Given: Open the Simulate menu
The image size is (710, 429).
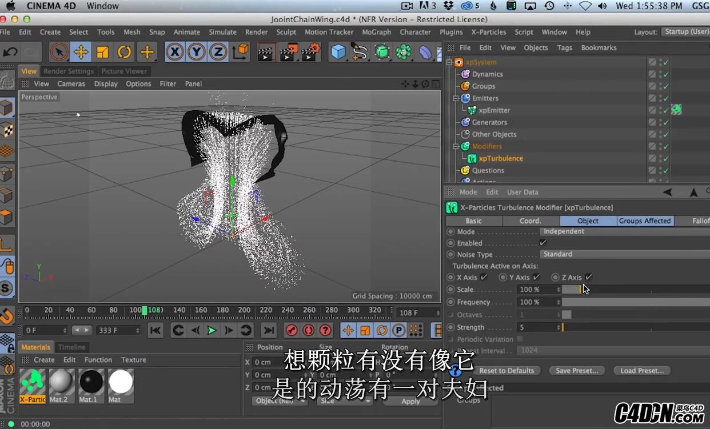Looking at the screenshot, I should 222,32.
